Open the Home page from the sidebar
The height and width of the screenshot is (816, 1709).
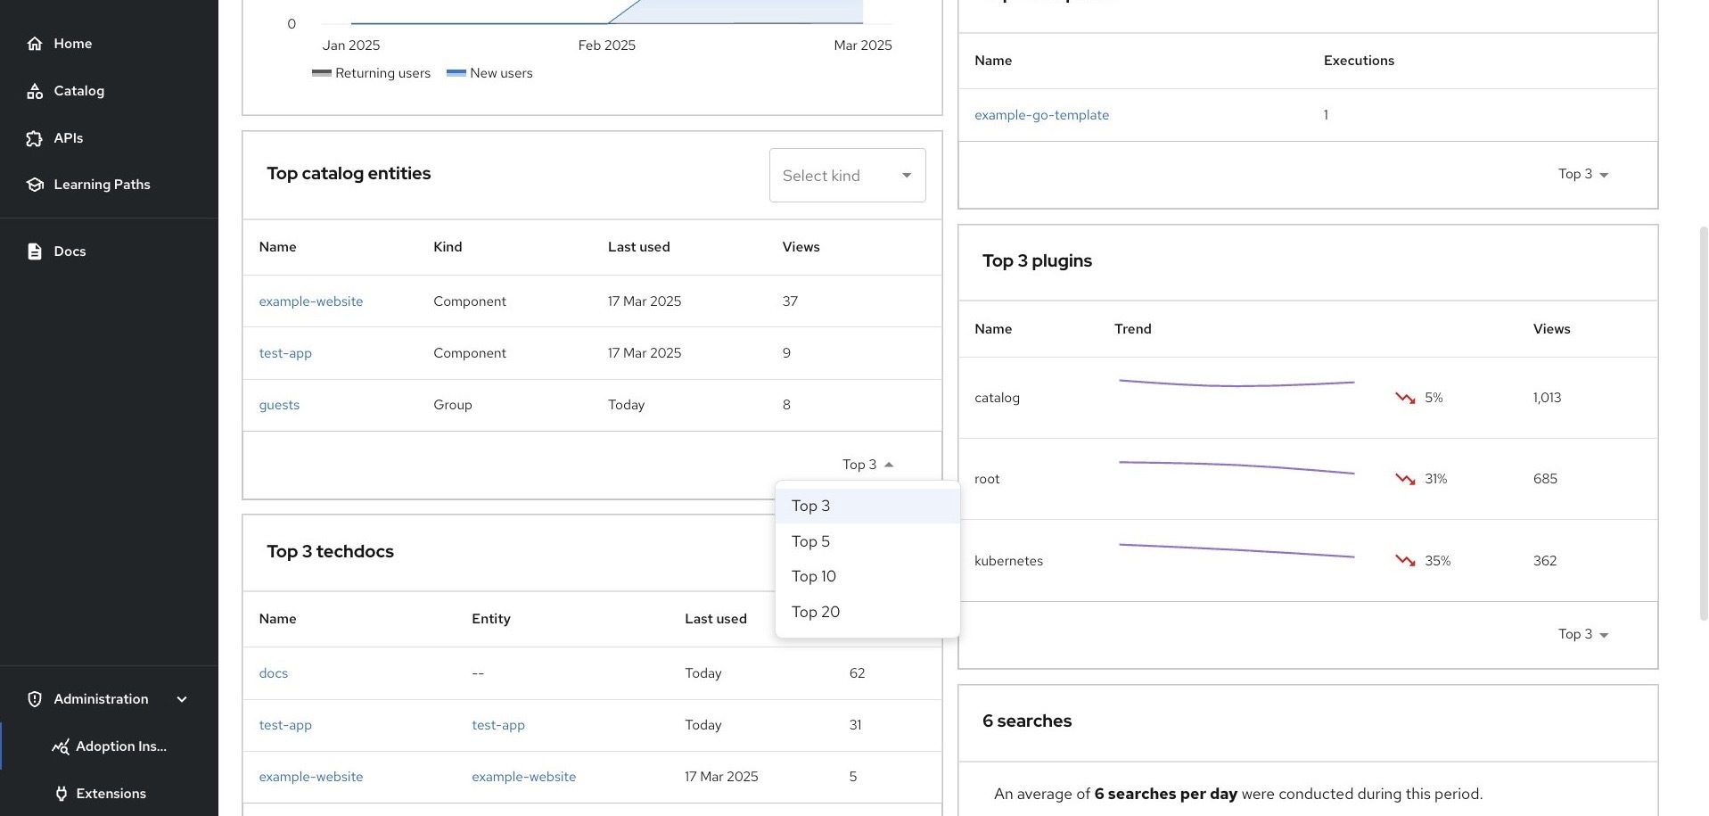click(x=35, y=43)
